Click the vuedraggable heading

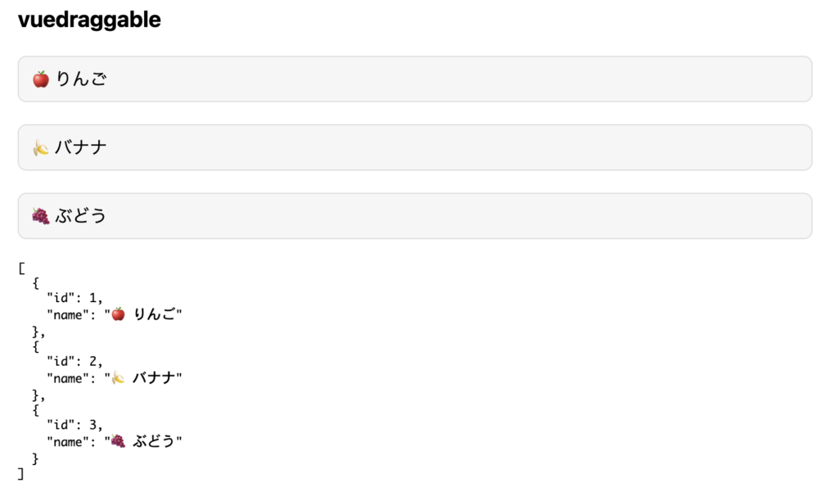89,20
